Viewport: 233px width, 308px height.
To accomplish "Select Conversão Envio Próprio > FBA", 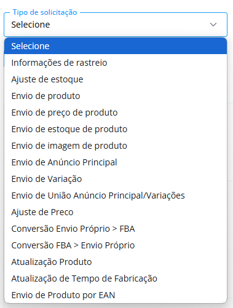I will (x=116, y=229).
